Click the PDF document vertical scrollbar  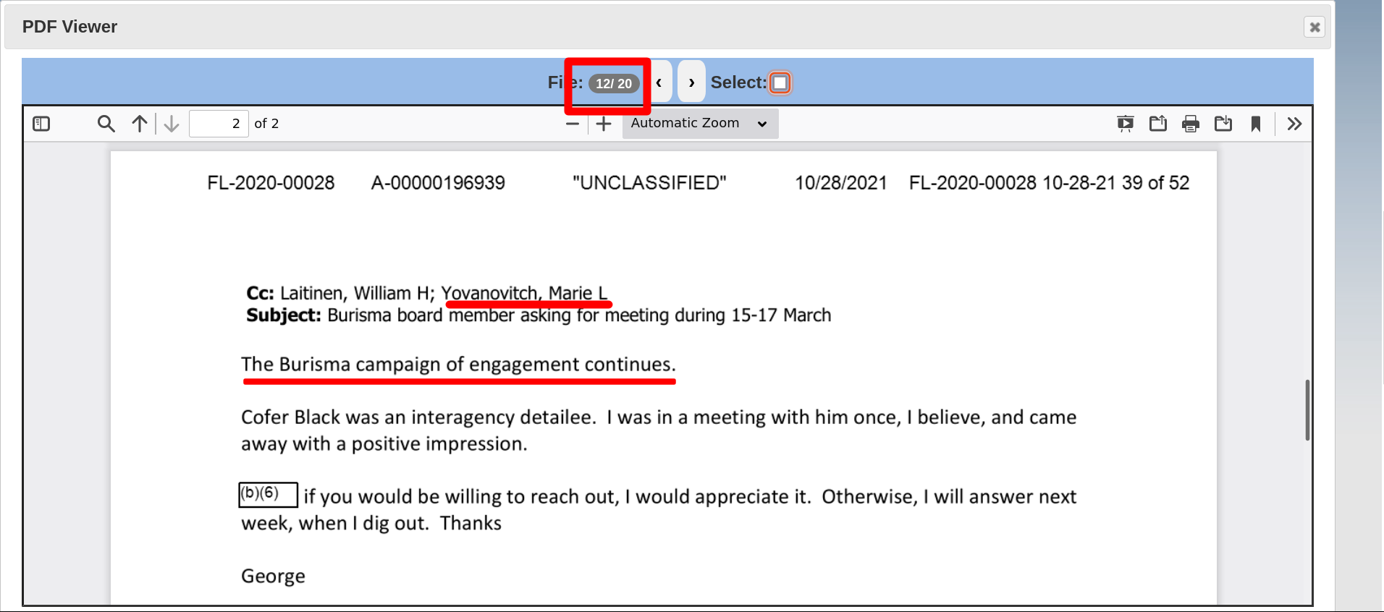click(1307, 409)
